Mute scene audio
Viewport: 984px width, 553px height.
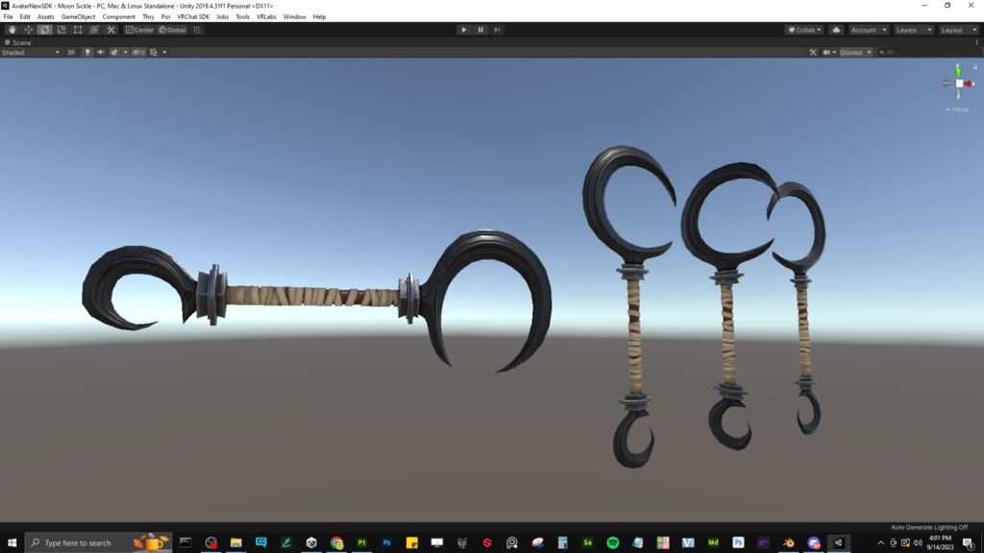tap(103, 52)
